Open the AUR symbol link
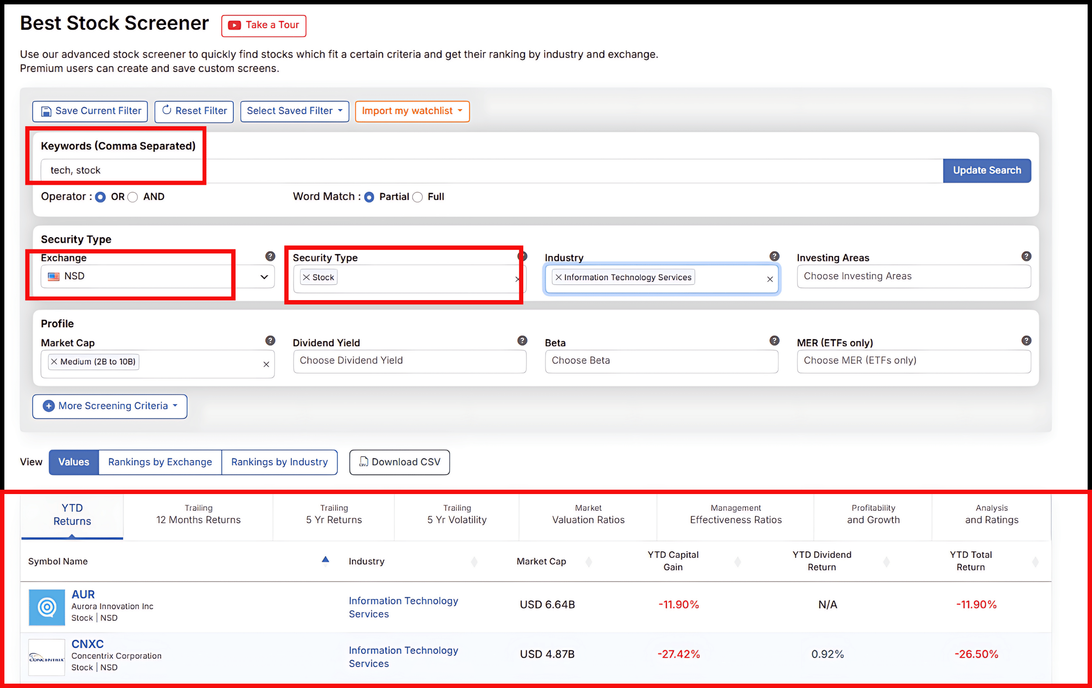1092x688 pixels. pos(83,595)
